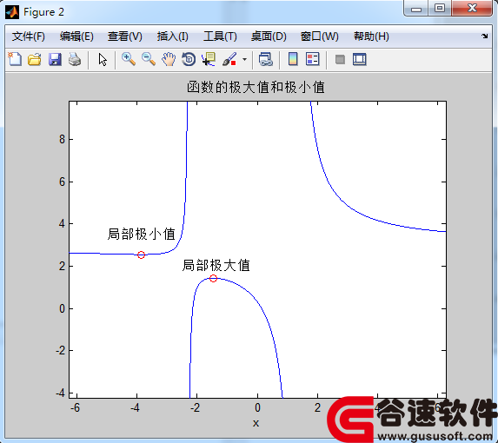
Task: Click the plot title 函数的极大值和极小值
Action: [256, 87]
